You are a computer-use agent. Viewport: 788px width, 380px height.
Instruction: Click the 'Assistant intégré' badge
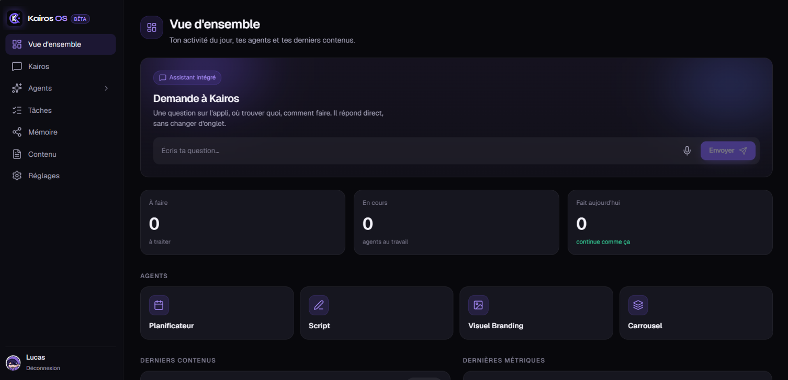pyautogui.click(x=187, y=77)
